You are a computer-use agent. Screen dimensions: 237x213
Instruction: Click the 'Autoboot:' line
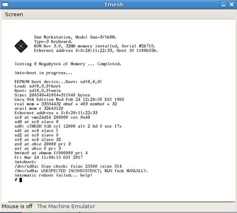point(25,162)
